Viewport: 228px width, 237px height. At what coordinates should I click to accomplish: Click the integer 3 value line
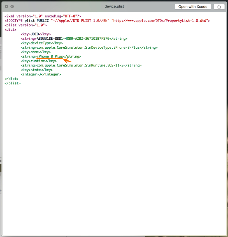(x=41, y=74)
